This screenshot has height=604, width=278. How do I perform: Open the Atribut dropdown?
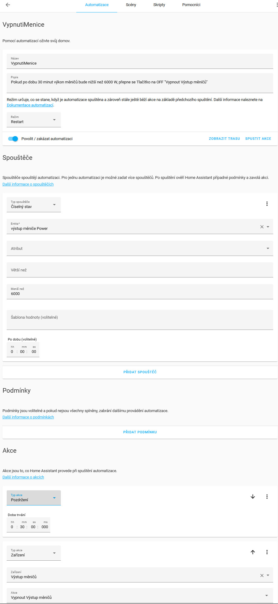tap(140, 248)
